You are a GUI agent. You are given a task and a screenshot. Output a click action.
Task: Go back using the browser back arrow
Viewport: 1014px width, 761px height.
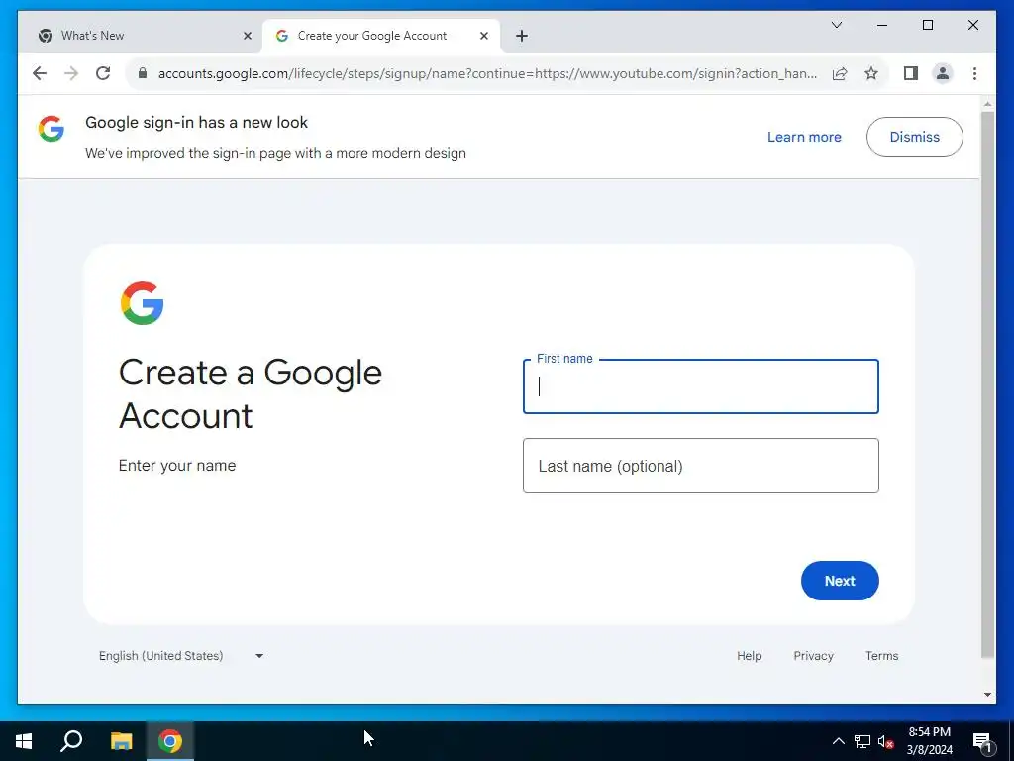[x=40, y=73]
